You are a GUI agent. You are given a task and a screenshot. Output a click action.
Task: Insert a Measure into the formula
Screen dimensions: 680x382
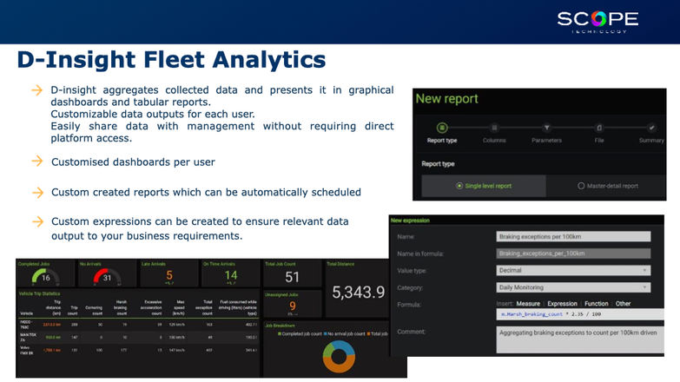pyautogui.click(x=528, y=304)
